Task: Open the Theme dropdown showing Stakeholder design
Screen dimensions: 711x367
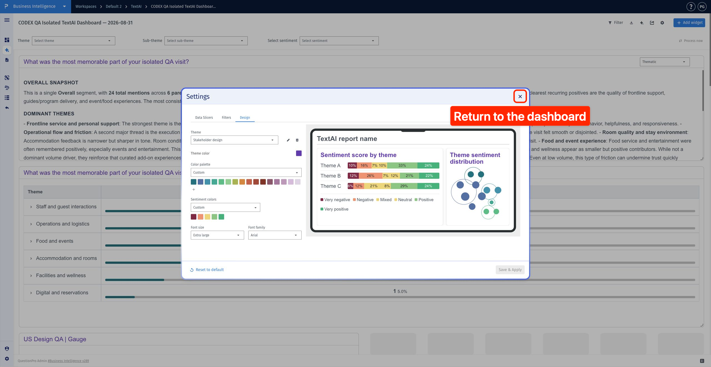Action: click(x=234, y=140)
